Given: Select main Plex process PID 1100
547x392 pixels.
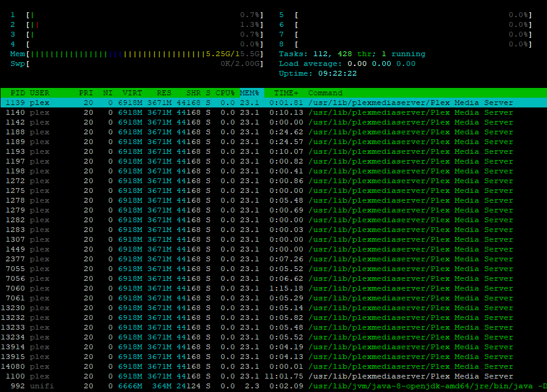Looking at the screenshot, I should (273, 376).
